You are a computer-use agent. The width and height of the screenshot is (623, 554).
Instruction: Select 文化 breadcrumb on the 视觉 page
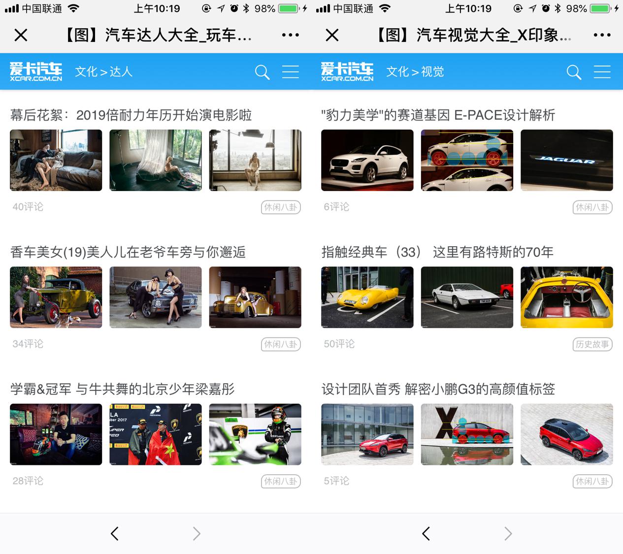pos(397,72)
